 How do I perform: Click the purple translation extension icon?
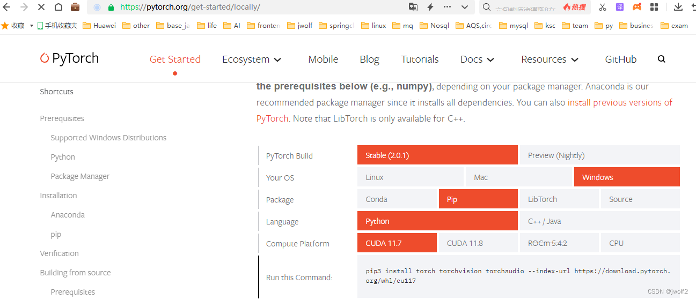pyautogui.click(x=619, y=7)
